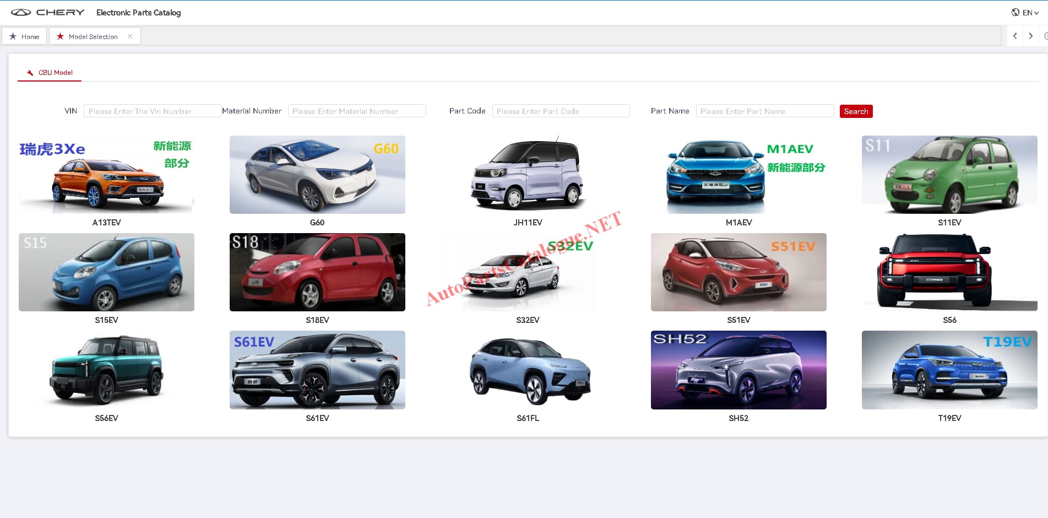This screenshot has height=518, width=1048.
Task: Click the T19EV model label
Action: 949,418
